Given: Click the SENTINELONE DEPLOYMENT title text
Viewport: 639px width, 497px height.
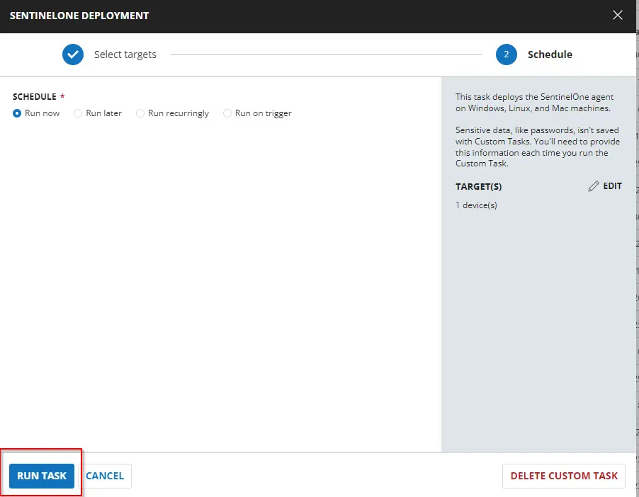Looking at the screenshot, I should pyautogui.click(x=79, y=16).
